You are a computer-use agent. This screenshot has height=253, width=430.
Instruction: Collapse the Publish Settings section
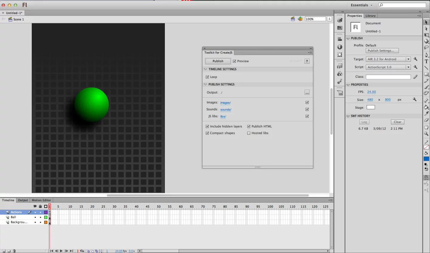[205, 84]
